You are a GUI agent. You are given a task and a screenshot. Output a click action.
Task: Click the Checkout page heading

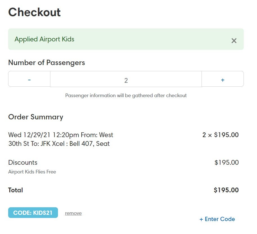point(34,12)
